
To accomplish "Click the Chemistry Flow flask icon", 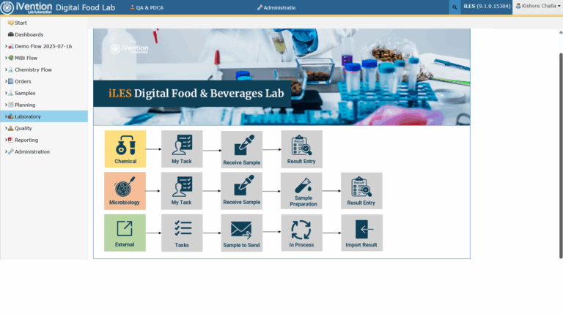I will pos(11,69).
